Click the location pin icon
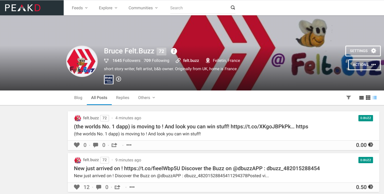 point(208,60)
